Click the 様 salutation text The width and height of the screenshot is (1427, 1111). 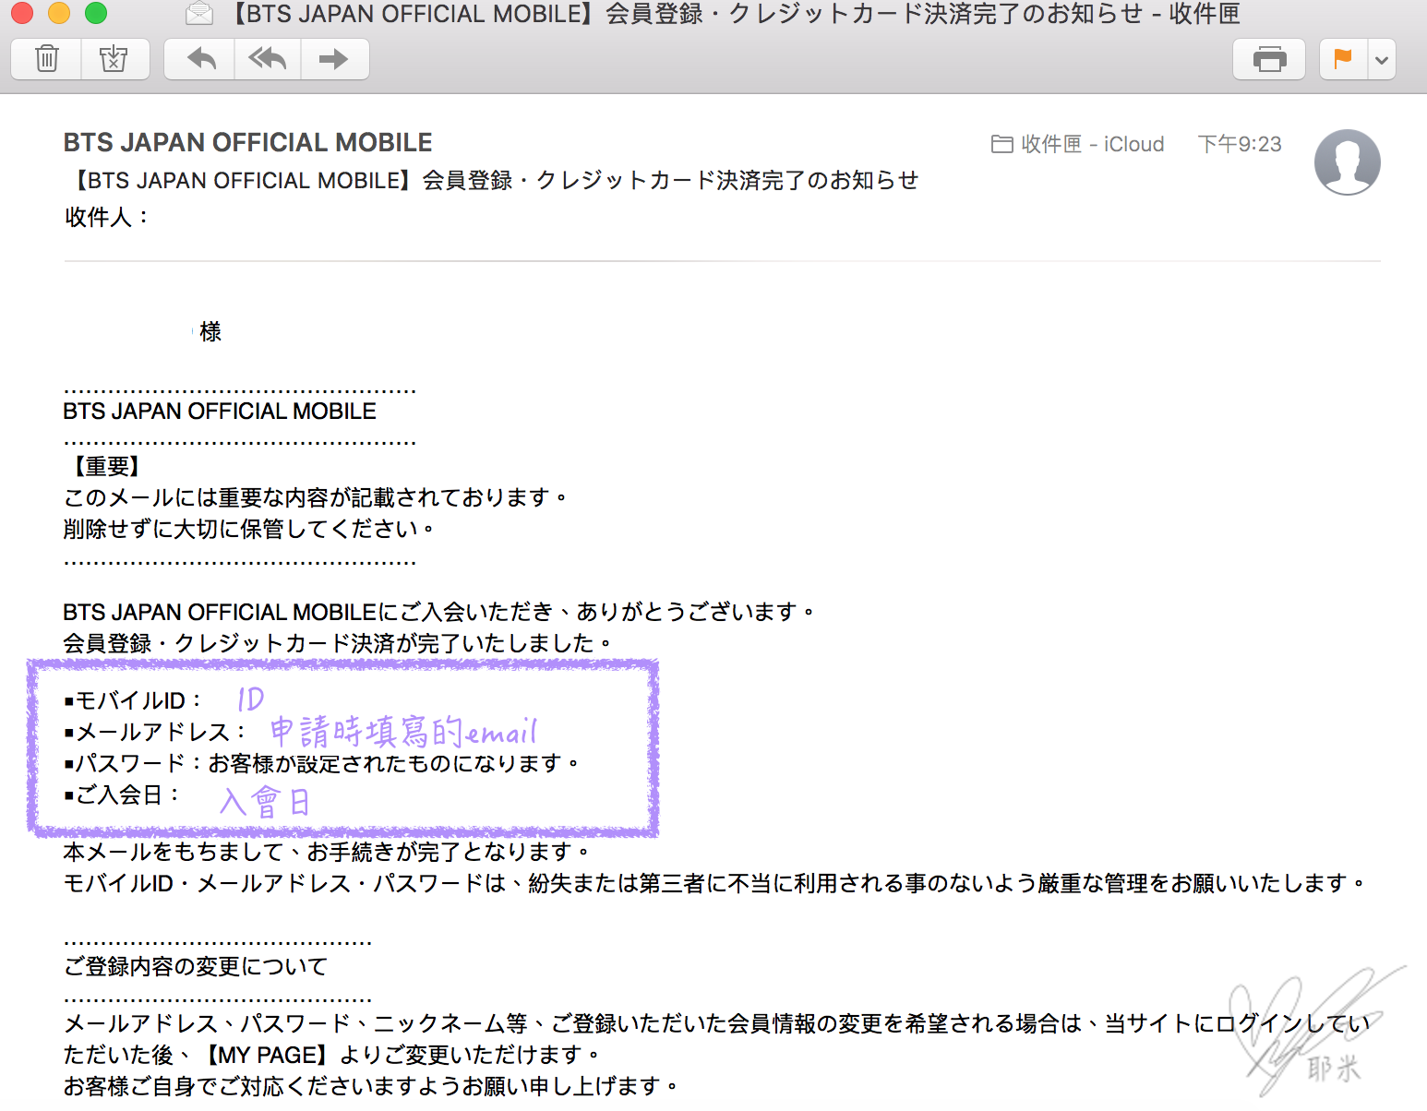click(x=210, y=331)
